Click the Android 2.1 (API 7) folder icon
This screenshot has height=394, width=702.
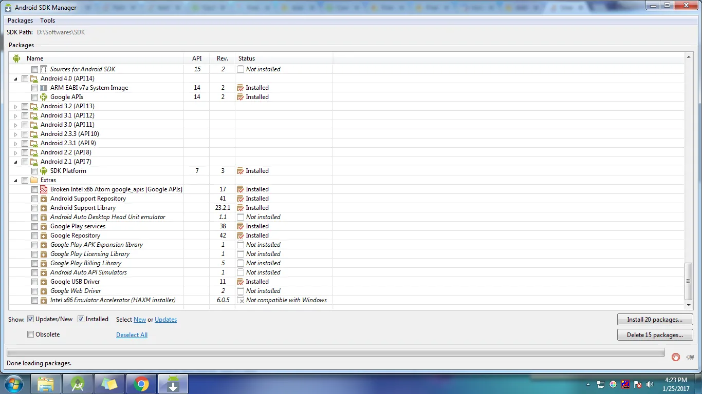(x=34, y=162)
